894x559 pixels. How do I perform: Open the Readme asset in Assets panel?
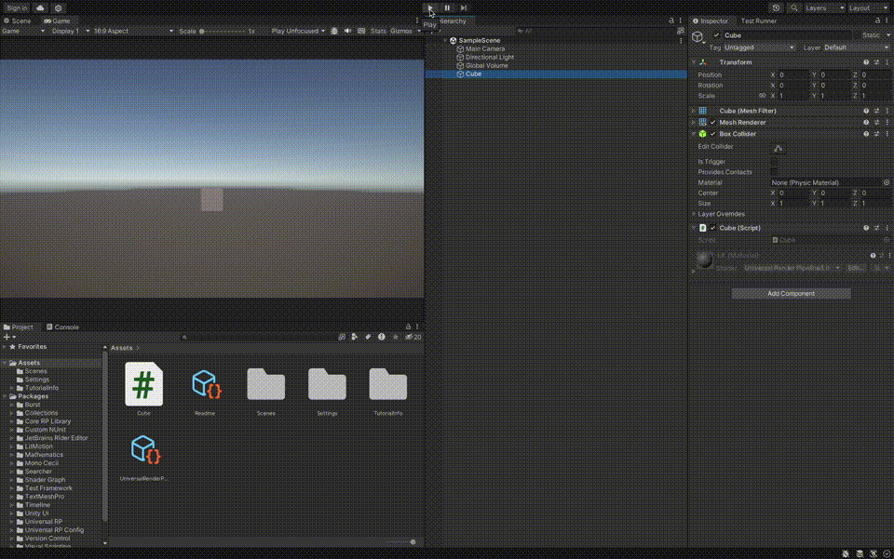point(205,383)
